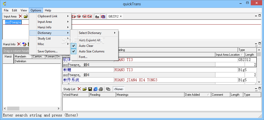Maximize the dictionary results panel
The width and height of the screenshot is (264, 120).
260,43
